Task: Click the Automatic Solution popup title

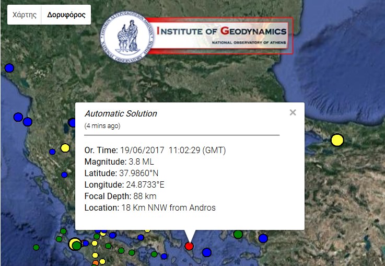Action: (121, 113)
